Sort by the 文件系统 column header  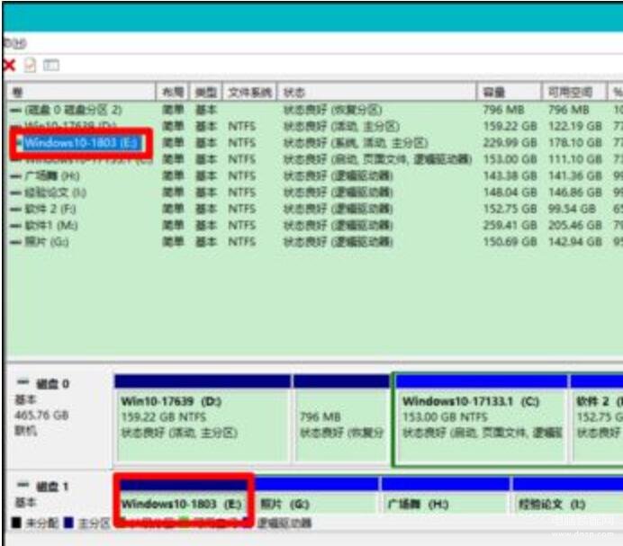pos(249,93)
